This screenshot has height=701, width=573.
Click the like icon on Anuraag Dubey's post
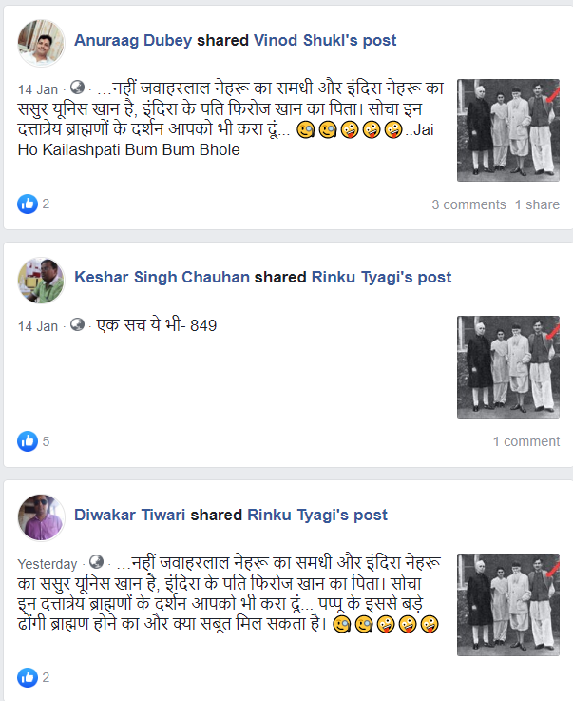pyautogui.click(x=28, y=204)
